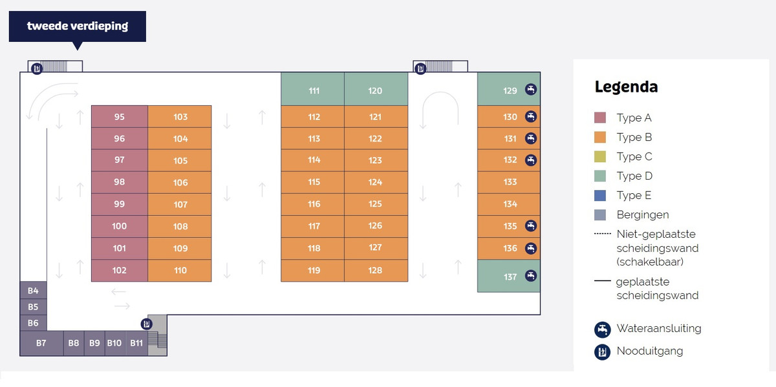Select the Type B orange legend swatch
Image resolution: width=776 pixels, height=387 pixels.
click(600, 137)
